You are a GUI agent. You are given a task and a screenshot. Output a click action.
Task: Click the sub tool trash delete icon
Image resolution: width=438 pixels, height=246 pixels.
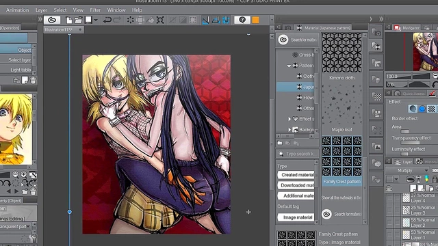click(33, 81)
